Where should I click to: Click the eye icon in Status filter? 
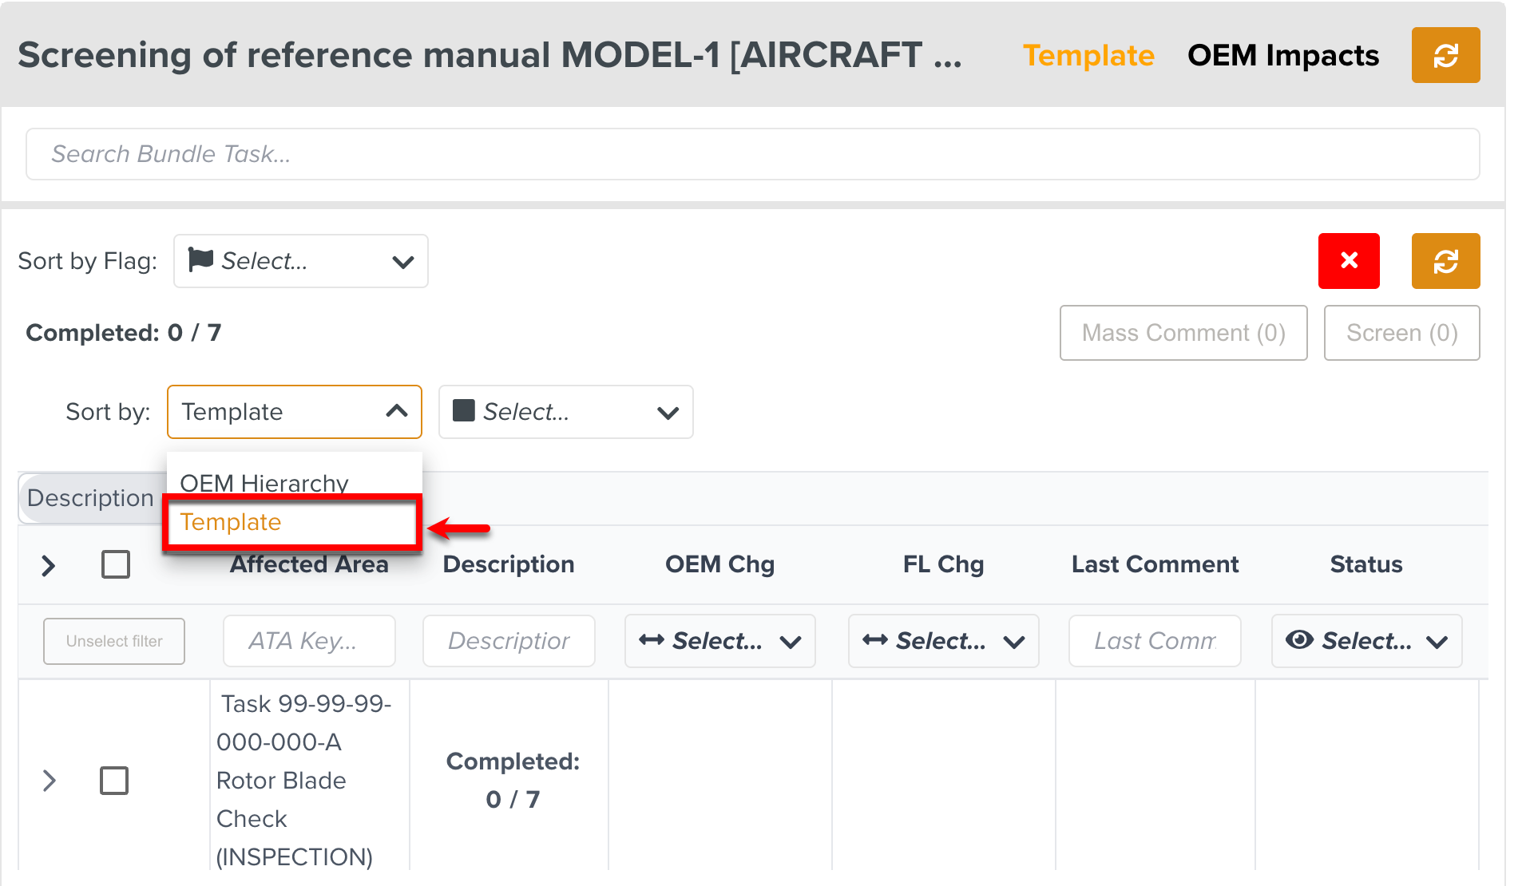[1298, 639]
